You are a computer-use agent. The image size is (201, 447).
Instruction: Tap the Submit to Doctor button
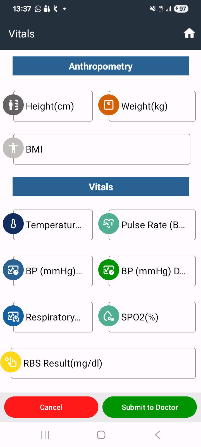coord(150,407)
